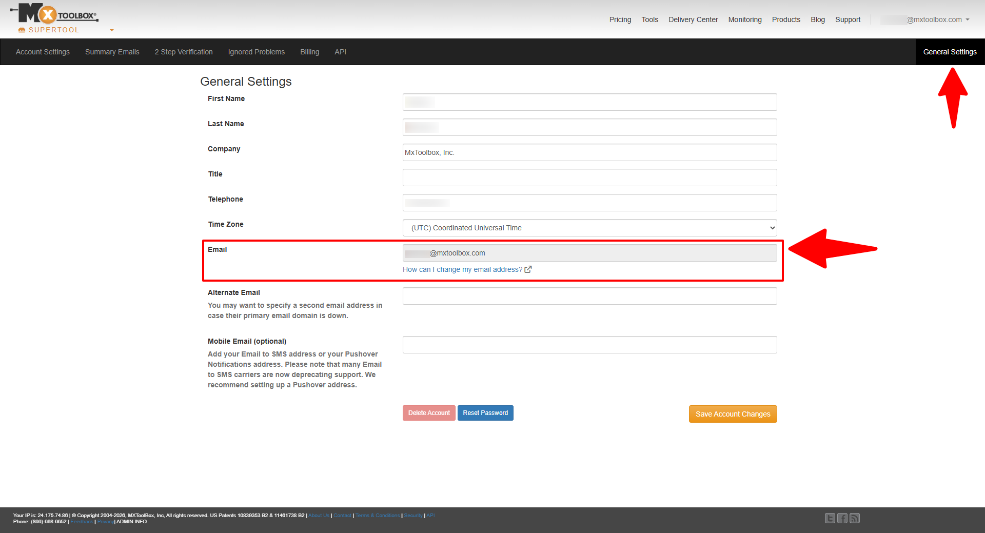
Task: Open the 2 Step Verification tab
Action: (x=184, y=52)
